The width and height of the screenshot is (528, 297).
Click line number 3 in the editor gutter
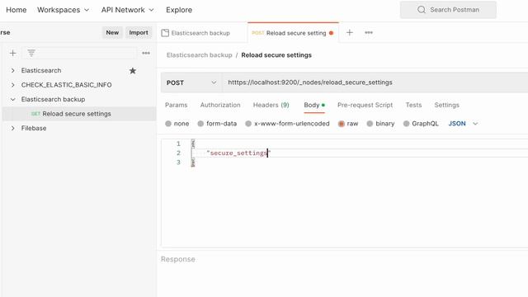pyautogui.click(x=178, y=163)
